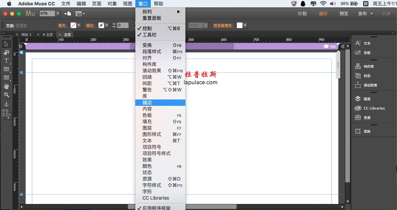Open the 发布 dropdown arrow
Viewport: 397px width, 210px height.
click(x=372, y=14)
